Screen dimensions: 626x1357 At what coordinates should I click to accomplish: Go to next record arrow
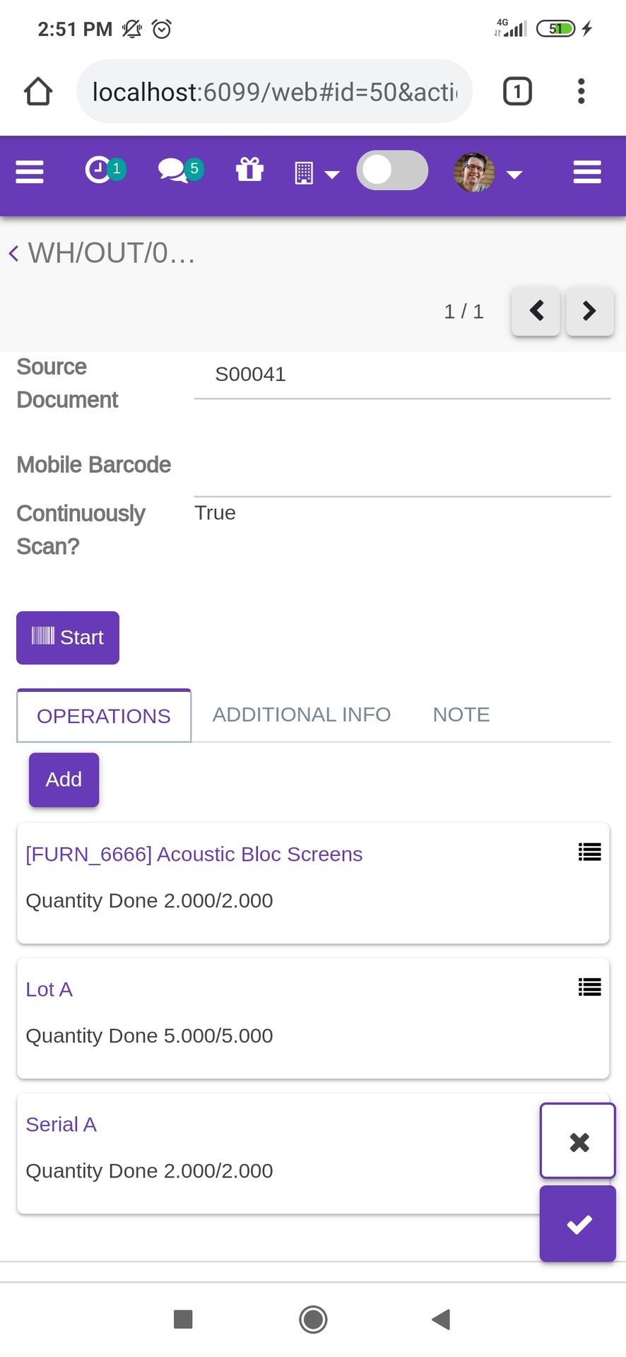589,311
